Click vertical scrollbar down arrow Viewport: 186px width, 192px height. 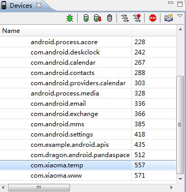[180, 179]
